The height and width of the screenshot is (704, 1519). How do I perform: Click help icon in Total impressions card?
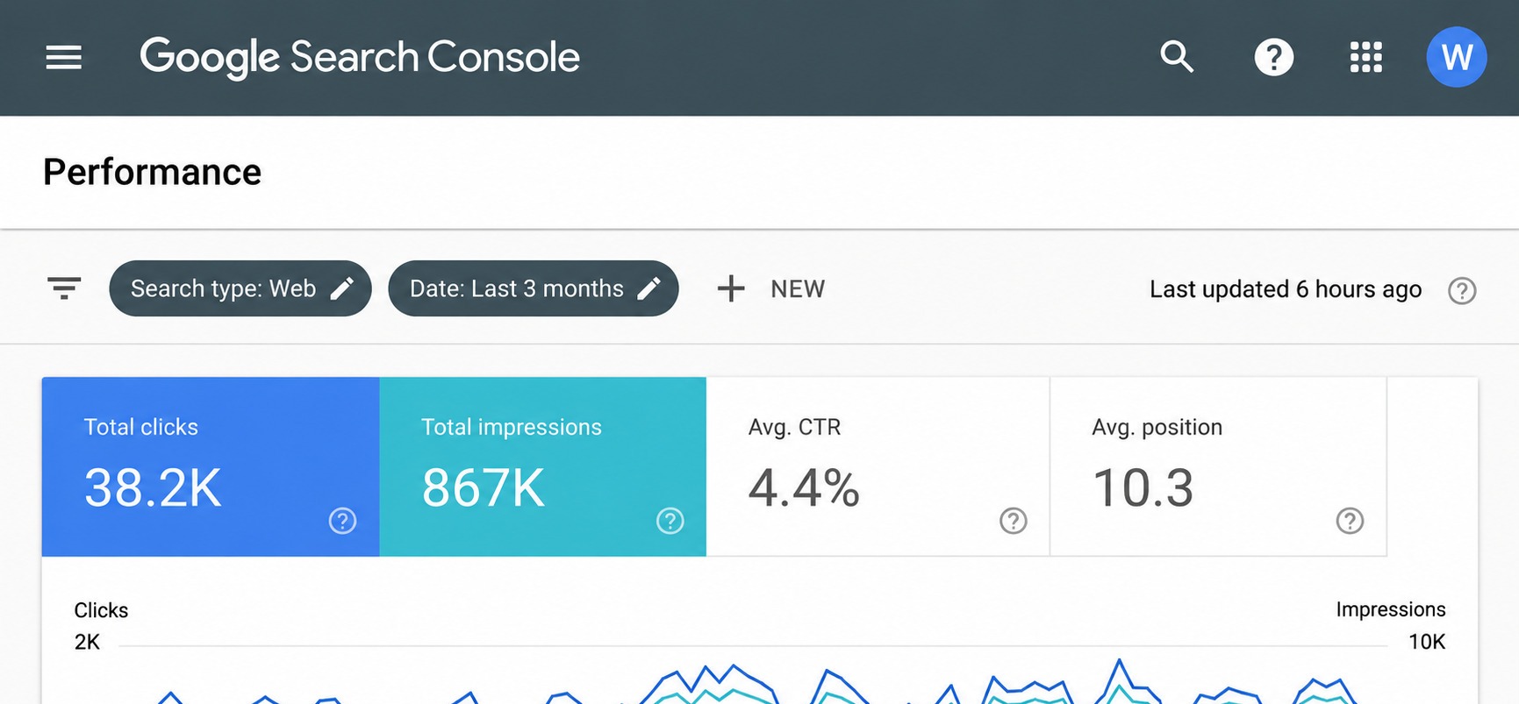pyautogui.click(x=670, y=521)
